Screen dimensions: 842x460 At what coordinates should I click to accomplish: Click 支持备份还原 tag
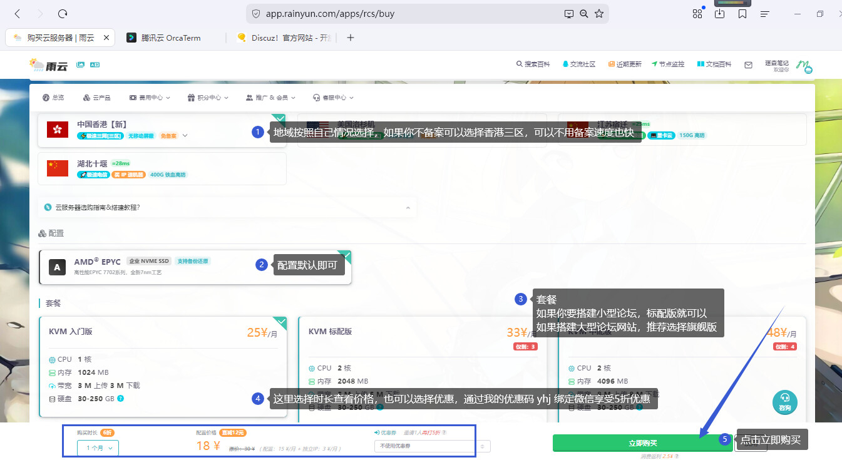193,261
